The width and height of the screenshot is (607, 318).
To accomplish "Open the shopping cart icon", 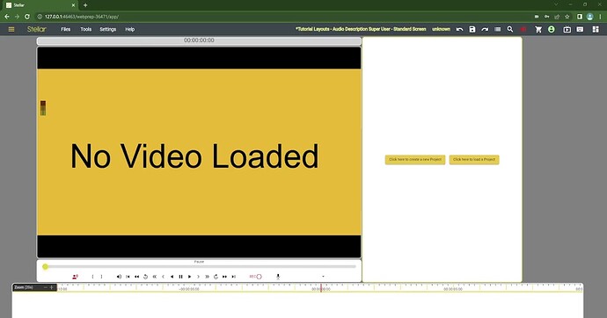I will click(538, 29).
